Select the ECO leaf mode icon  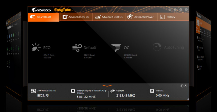(x=36, y=47)
